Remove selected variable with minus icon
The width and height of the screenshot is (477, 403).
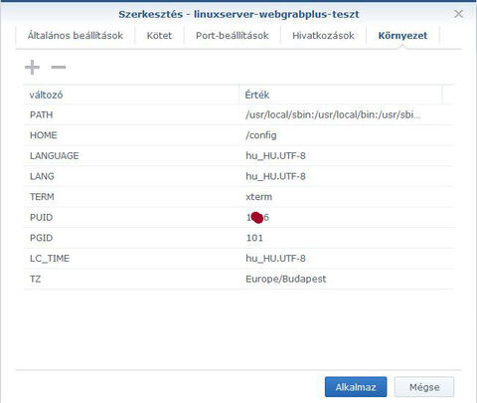[x=59, y=68]
